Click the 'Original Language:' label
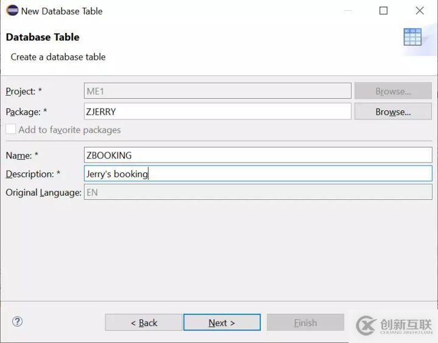 [44, 193]
